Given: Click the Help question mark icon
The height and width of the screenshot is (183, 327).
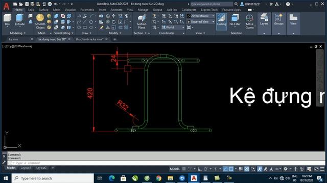Looking at the screenshot, I should (x=288, y=4).
